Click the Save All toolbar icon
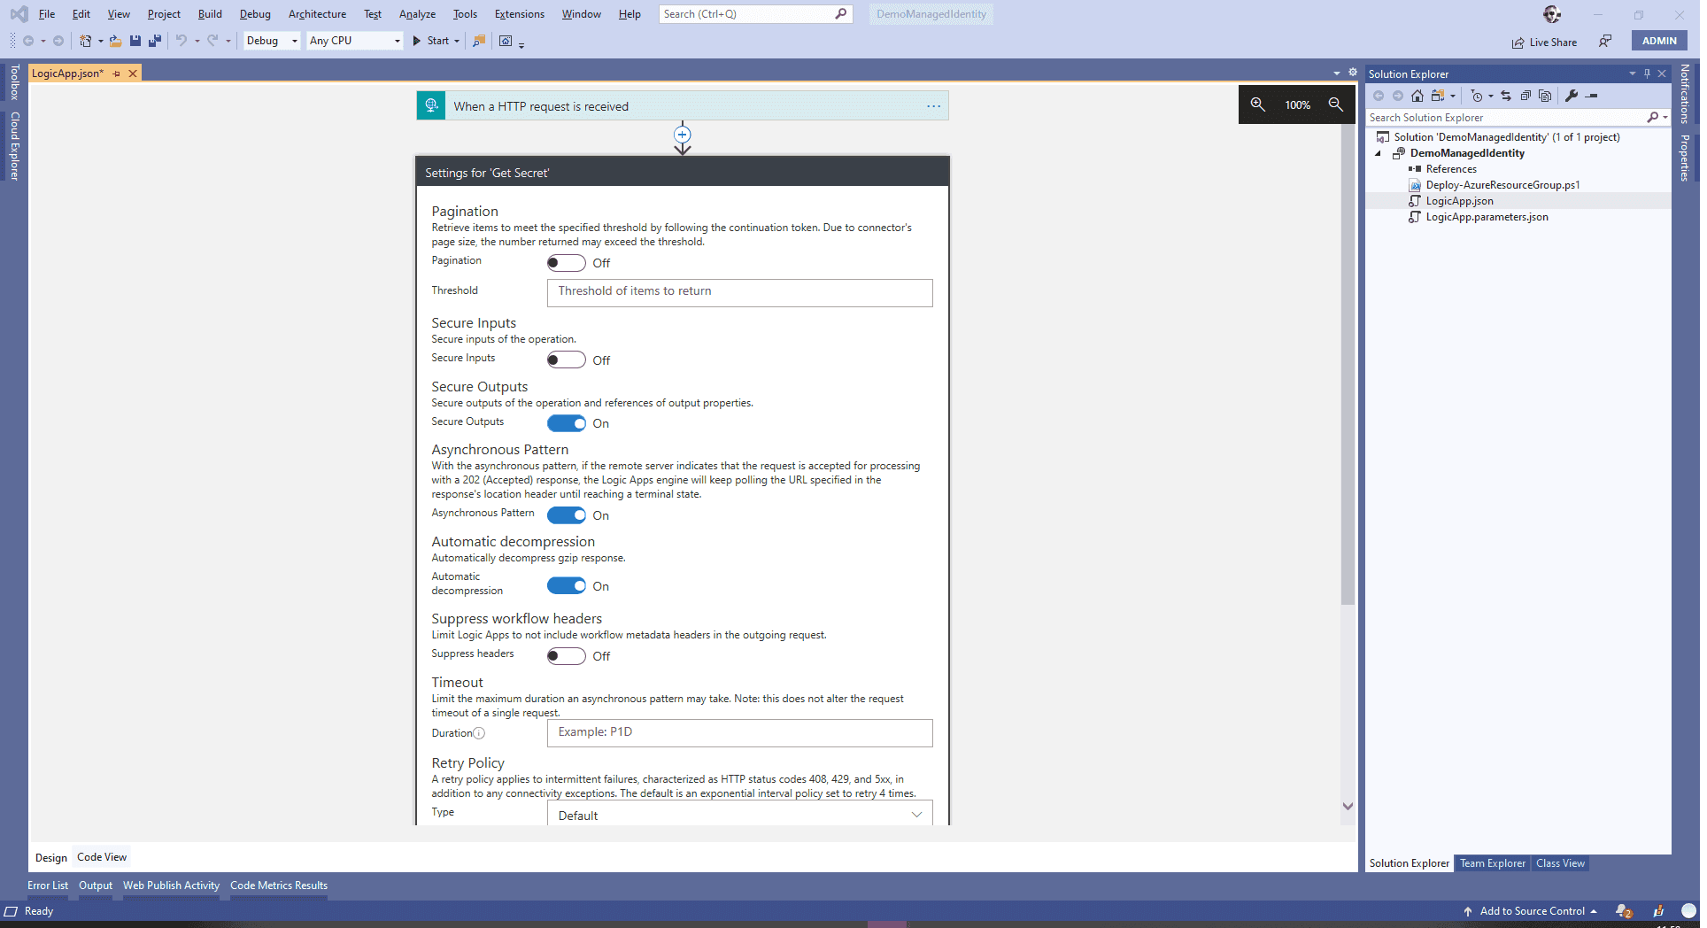1707x928 pixels. 155,41
